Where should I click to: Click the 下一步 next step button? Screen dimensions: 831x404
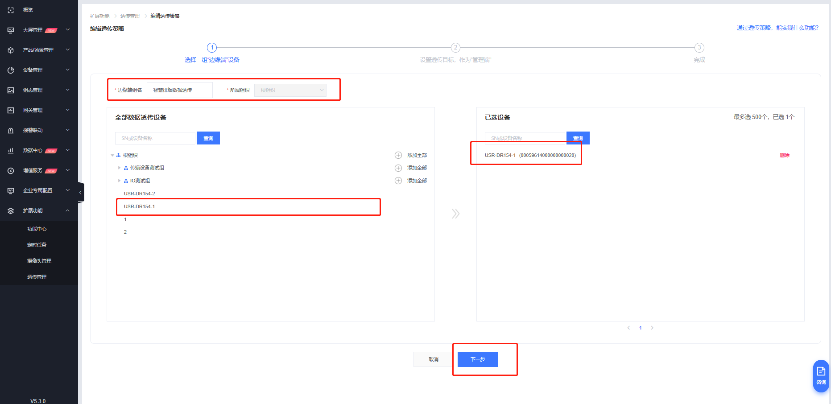click(x=477, y=359)
